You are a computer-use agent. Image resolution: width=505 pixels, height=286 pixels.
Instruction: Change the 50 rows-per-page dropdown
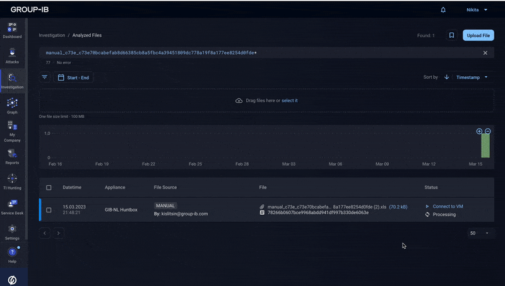click(x=479, y=233)
